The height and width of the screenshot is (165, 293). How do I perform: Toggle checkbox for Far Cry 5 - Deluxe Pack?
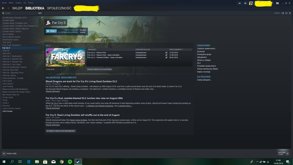pyautogui.click(x=166, y=53)
